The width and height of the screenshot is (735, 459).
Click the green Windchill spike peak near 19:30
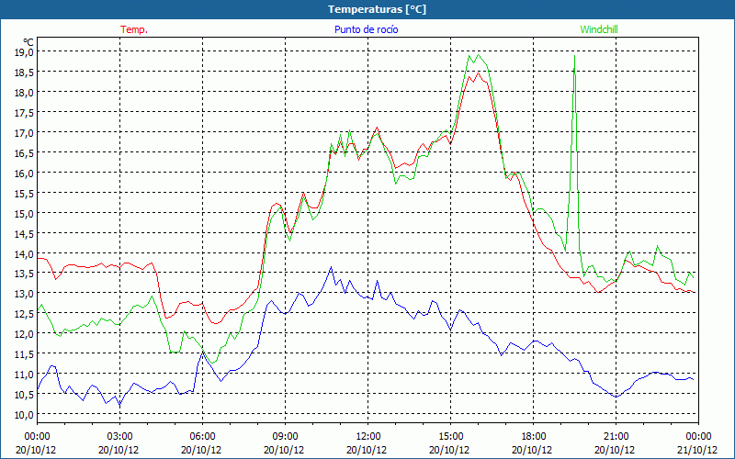575,56
